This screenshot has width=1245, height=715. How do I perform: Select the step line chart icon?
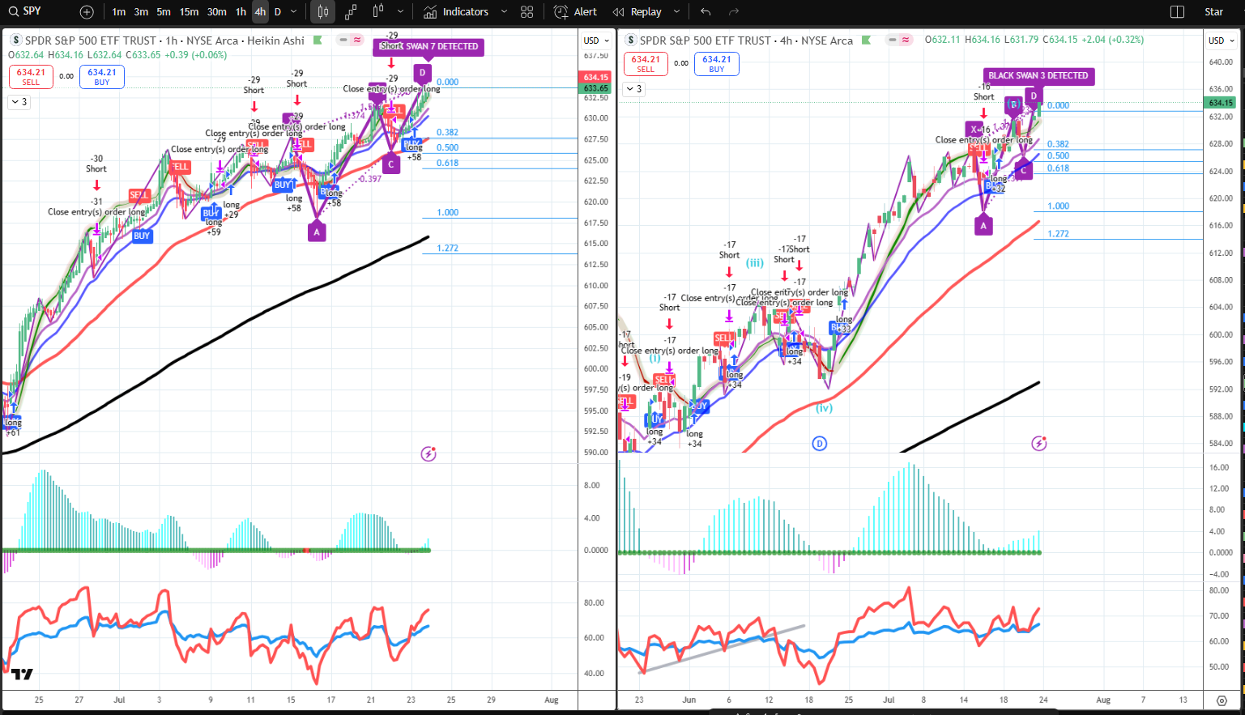coord(351,12)
